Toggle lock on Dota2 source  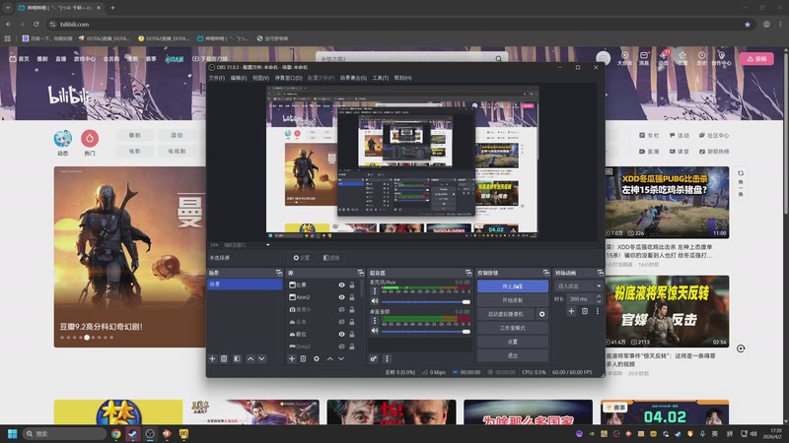tap(352, 347)
